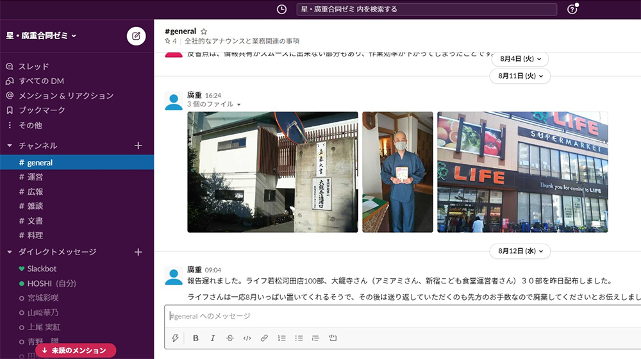Click sender name 廣重 at 09:04
641x359 pixels.
[x=195, y=269]
